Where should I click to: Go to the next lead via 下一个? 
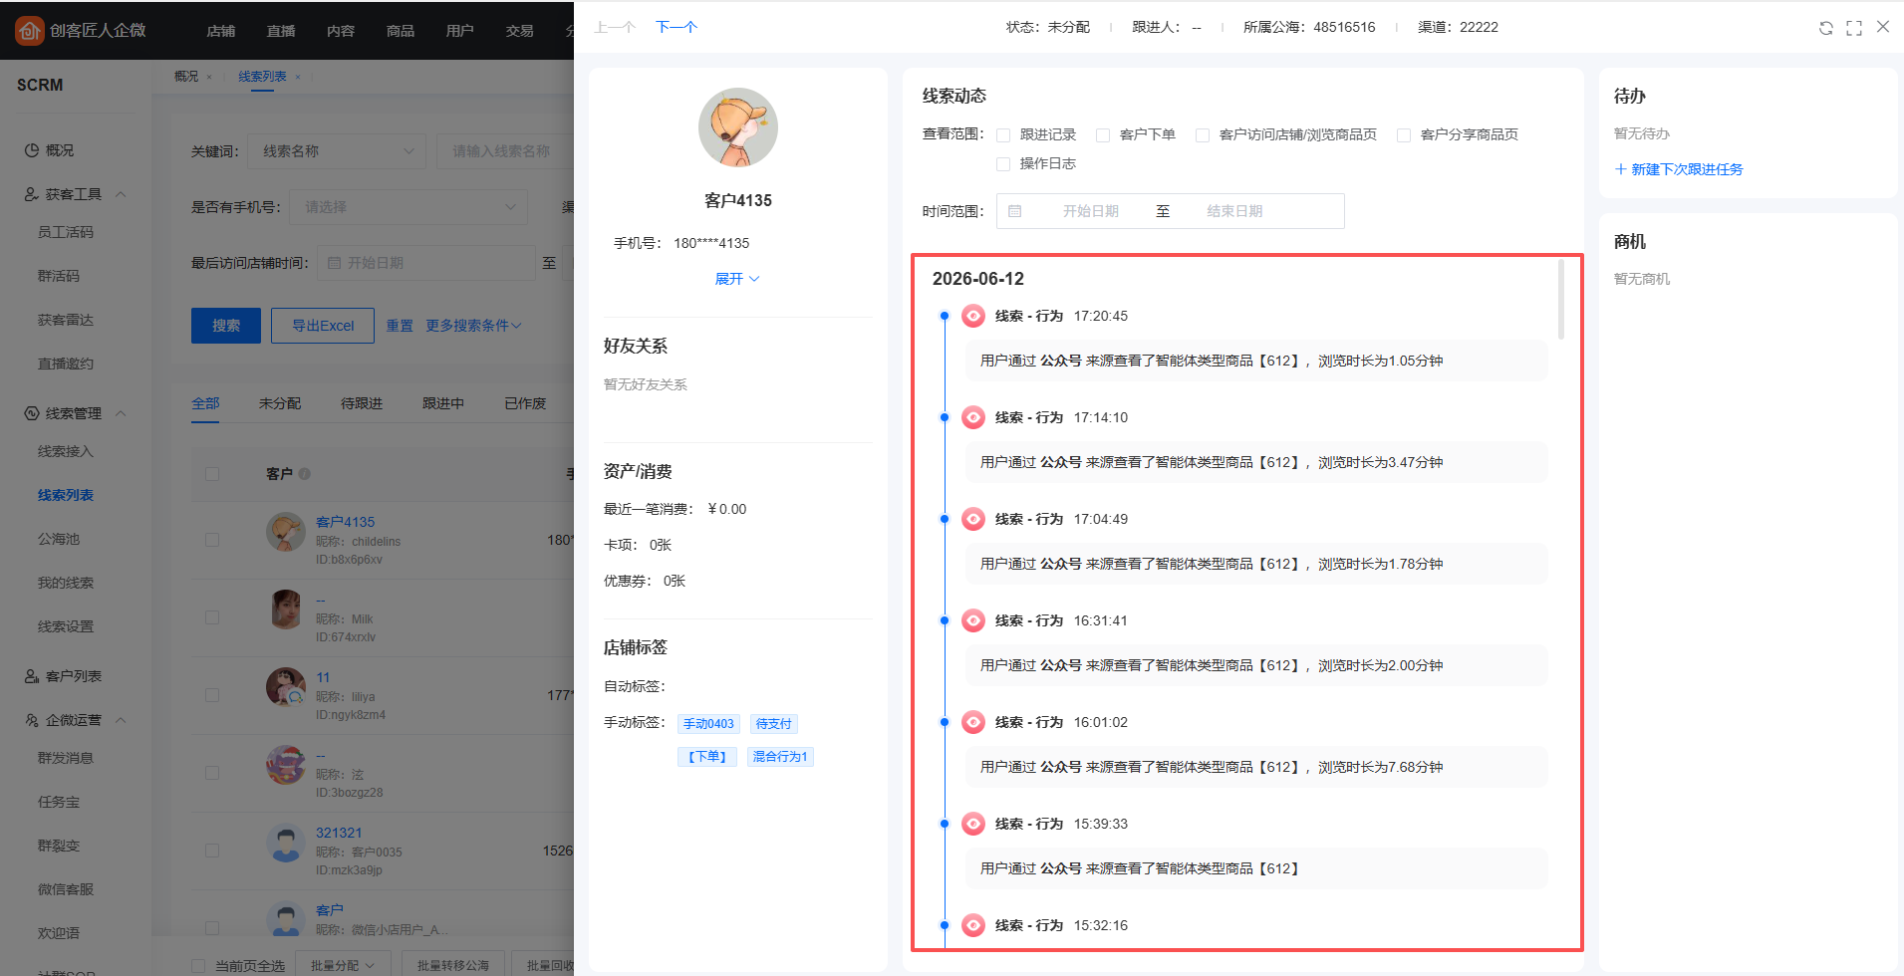677,27
